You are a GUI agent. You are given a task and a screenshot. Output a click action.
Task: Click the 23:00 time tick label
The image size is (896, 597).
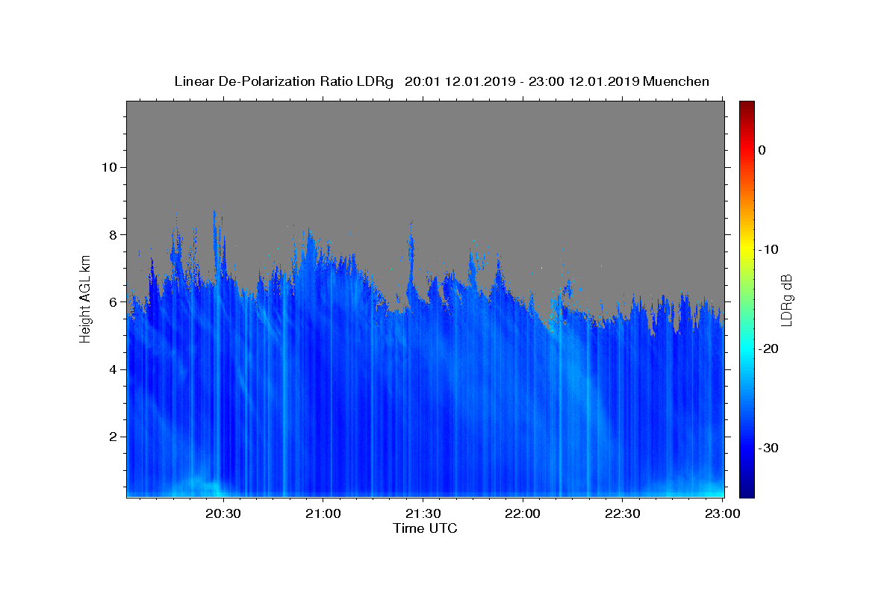tap(721, 514)
